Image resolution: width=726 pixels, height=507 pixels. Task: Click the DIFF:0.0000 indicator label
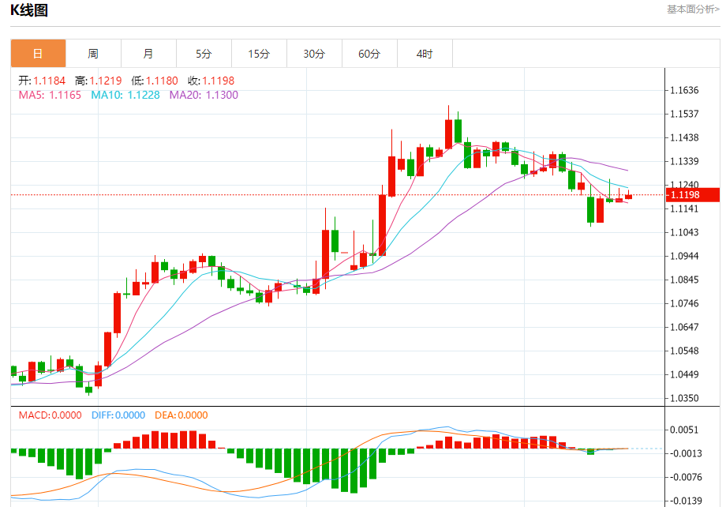pyautogui.click(x=118, y=415)
